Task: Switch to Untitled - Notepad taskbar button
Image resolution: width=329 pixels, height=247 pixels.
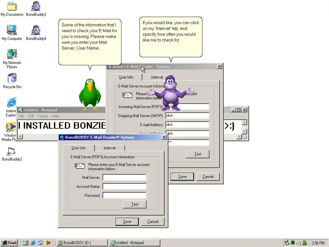Action: click(135, 243)
